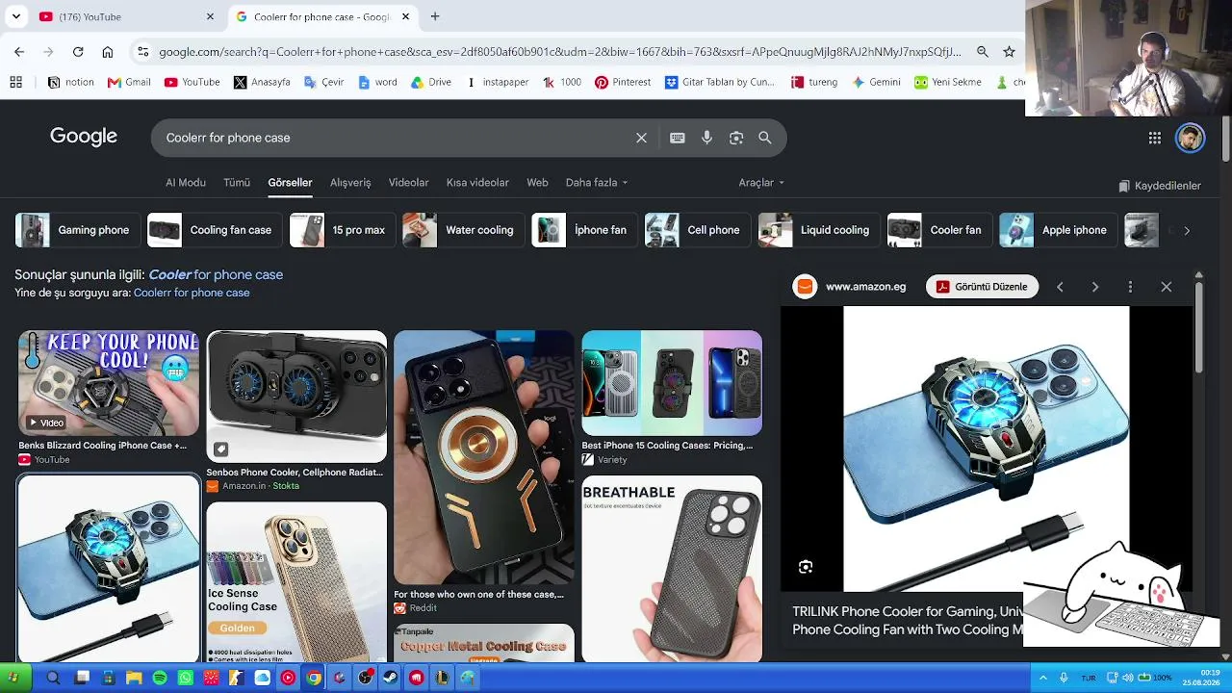Open the BREATHABLE phone case image
1232x693 pixels.
point(672,569)
